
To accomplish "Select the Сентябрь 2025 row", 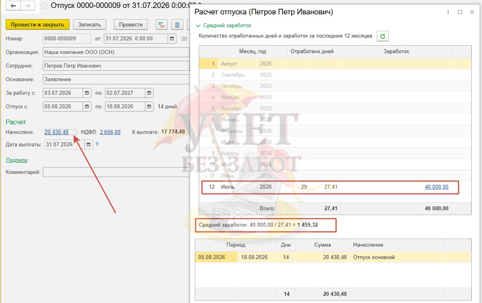I will click(335, 75).
